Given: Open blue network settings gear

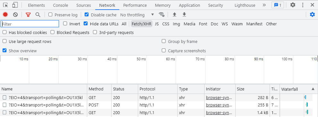Looking at the screenshot, I should pos(312,15).
